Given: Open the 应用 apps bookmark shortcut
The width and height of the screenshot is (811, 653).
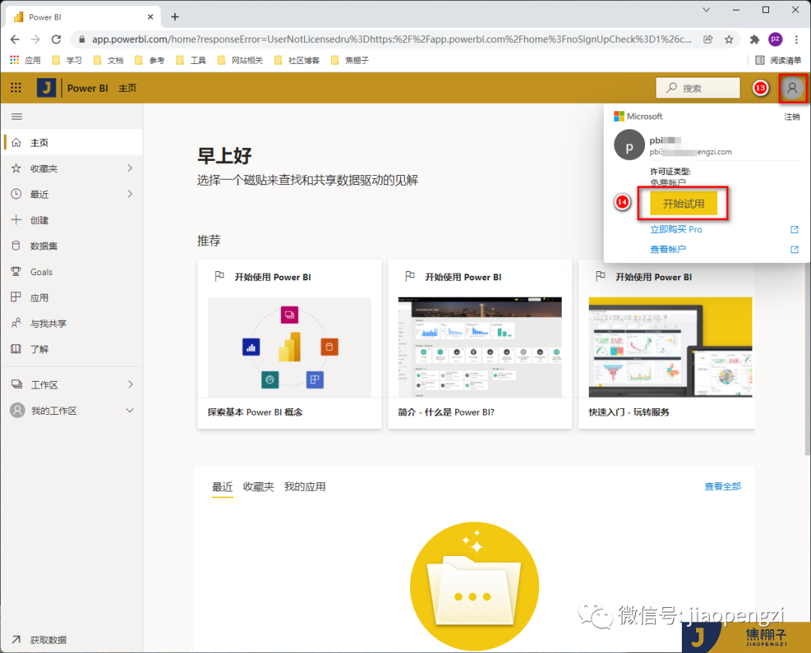Looking at the screenshot, I should tap(26, 60).
